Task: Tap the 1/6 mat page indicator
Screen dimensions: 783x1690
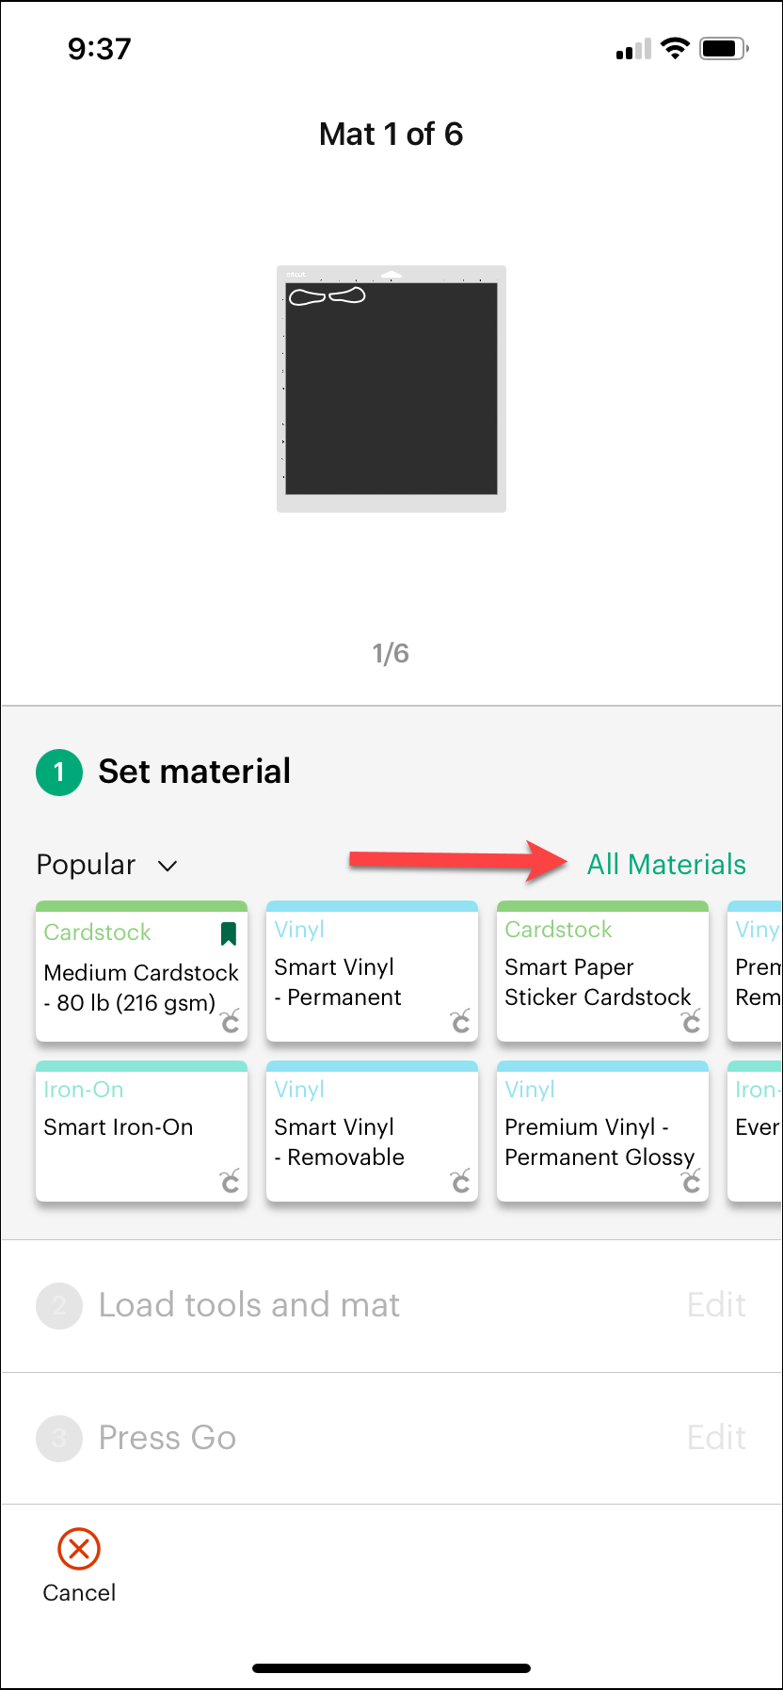Action: point(391,653)
